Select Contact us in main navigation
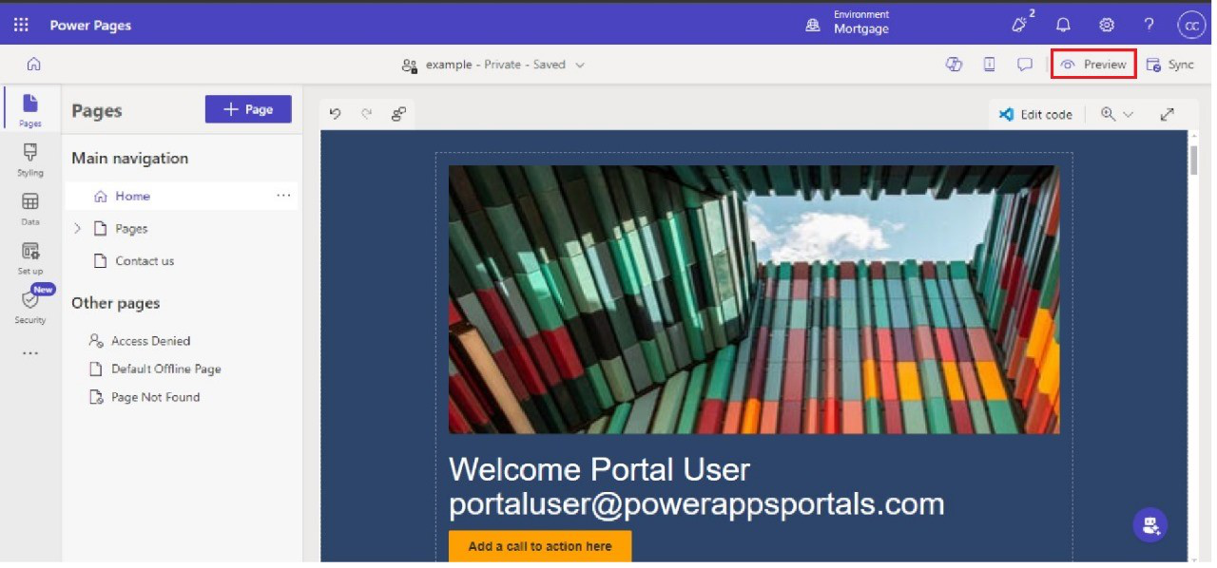Screen dimensions: 1217x568 click(x=145, y=261)
